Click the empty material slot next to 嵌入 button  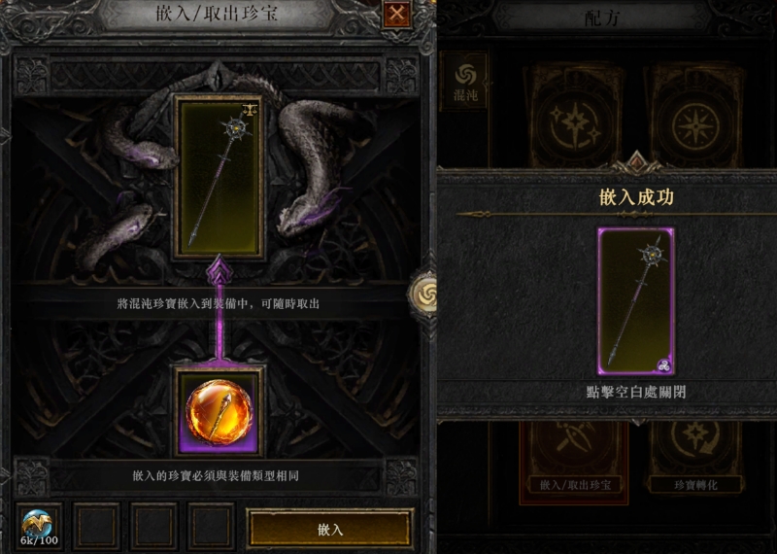(211, 526)
